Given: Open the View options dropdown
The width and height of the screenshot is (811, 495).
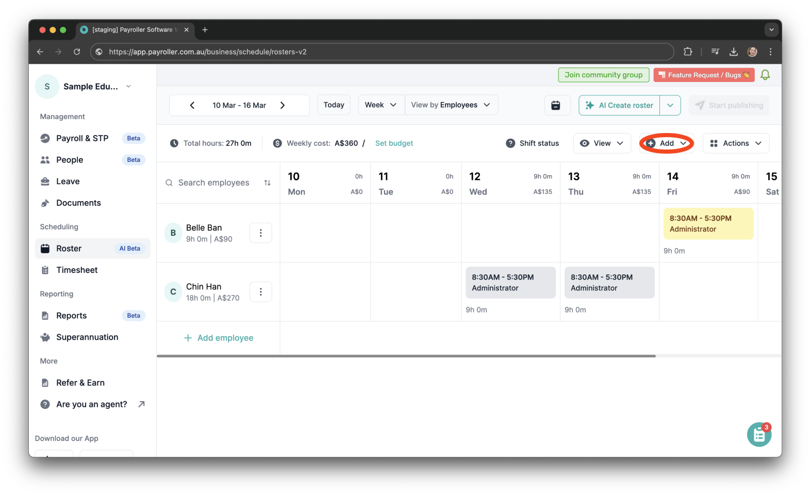Looking at the screenshot, I should pos(602,143).
